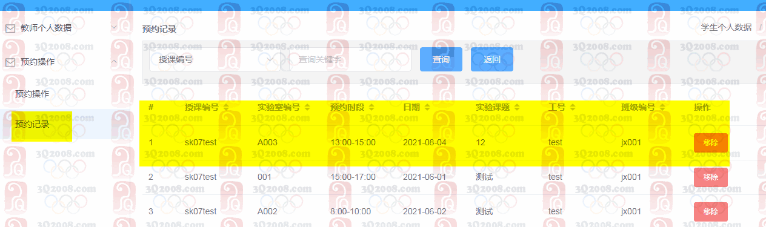
Task: Click the # column header
Action: coord(151,107)
